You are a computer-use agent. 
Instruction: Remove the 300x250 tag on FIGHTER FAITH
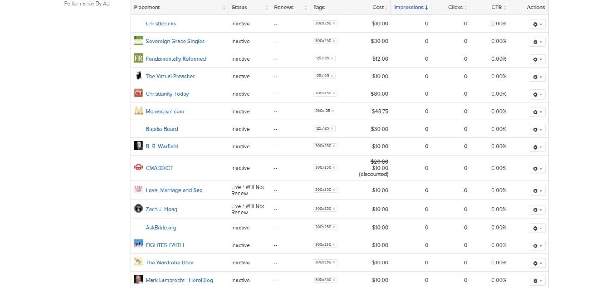(x=334, y=245)
